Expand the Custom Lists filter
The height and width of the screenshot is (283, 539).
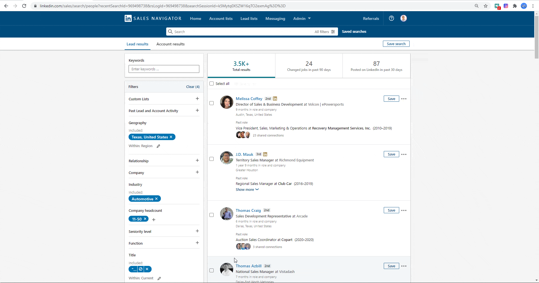(x=197, y=99)
